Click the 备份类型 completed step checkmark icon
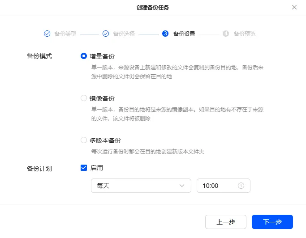Image resolution: width=306 pixels, height=238 pixels. (47, 34)
